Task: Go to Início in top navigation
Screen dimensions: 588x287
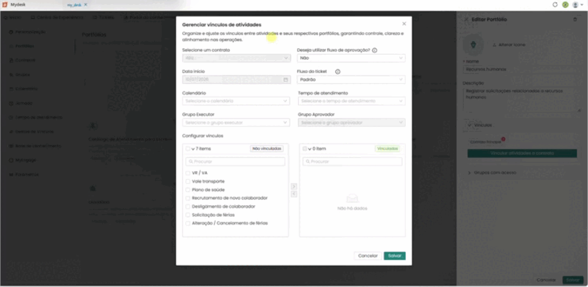Action: pos(12,17)
